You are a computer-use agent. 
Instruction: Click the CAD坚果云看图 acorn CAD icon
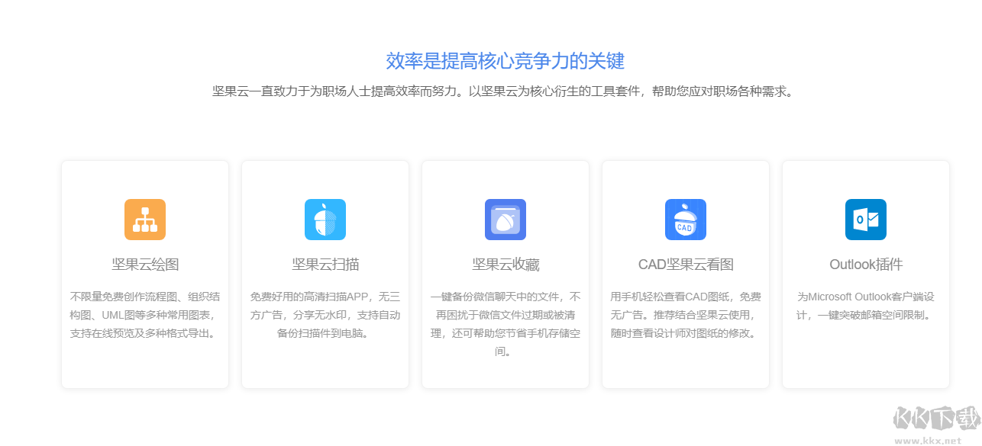pos(685,220)
